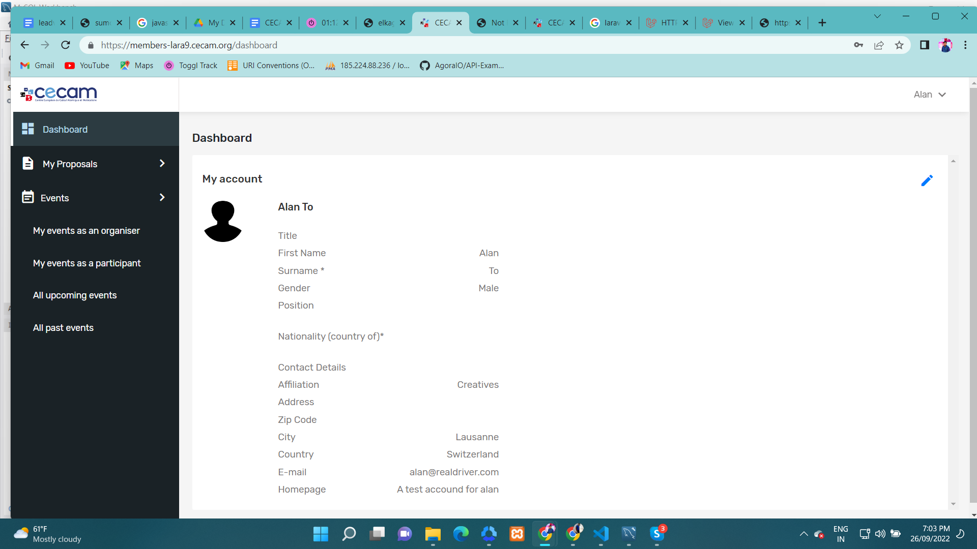The width and height of the screenshot is (977, 549).
Task: Click the bookmark star icon in address bar
Action: (899, 45)
